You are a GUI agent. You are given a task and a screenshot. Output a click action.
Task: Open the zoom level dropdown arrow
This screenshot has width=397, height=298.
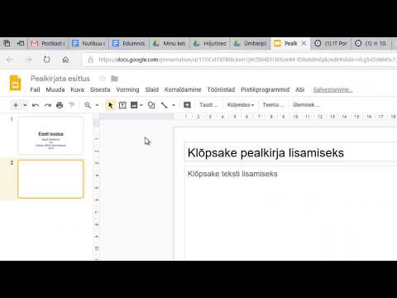coord(97,105)
